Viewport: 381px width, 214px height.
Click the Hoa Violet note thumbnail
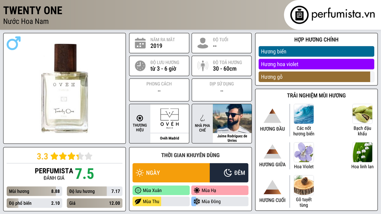304,152
